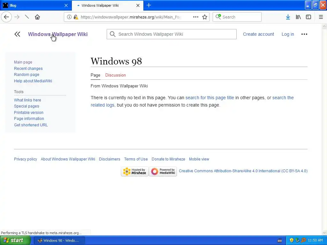Open the Windows Wallpaper Wiki title link
Image resolution: width=327 pixels, height=245 pixels.
point(58,34)
